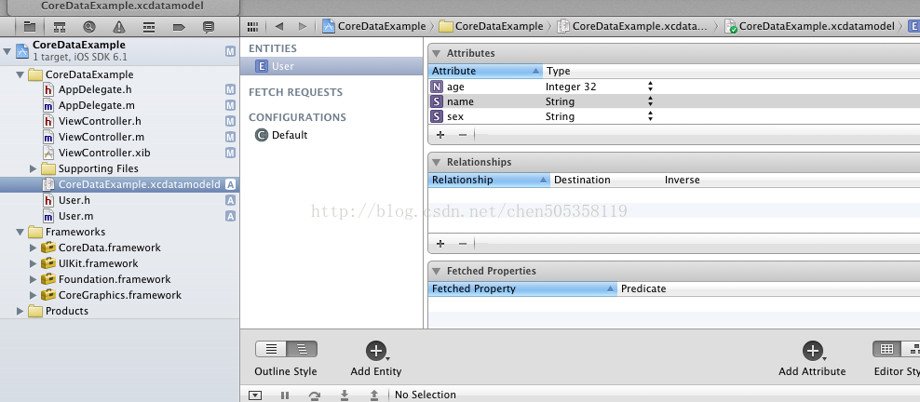This screenshot has width=920, height=402.
Task: Switch to table editor style
Action: [x=887, y=349]
